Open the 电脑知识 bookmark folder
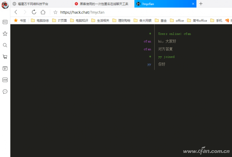The image size is (232, 157). [x=79, y=20]
